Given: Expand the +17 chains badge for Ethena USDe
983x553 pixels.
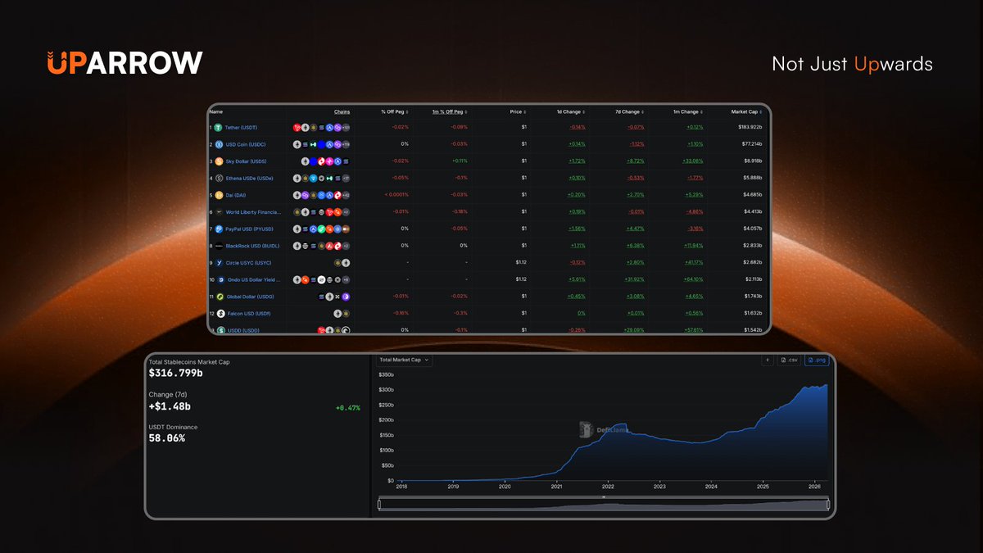Looking at the screenshot, I should (x=346, y=178).
